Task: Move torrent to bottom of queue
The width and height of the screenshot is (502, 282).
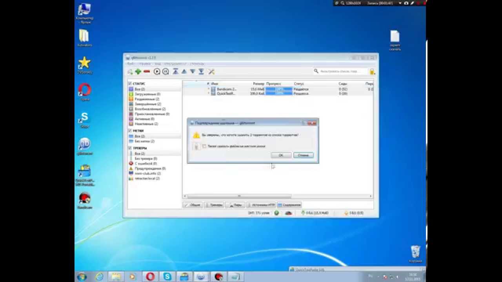Action: pos(201,72)
